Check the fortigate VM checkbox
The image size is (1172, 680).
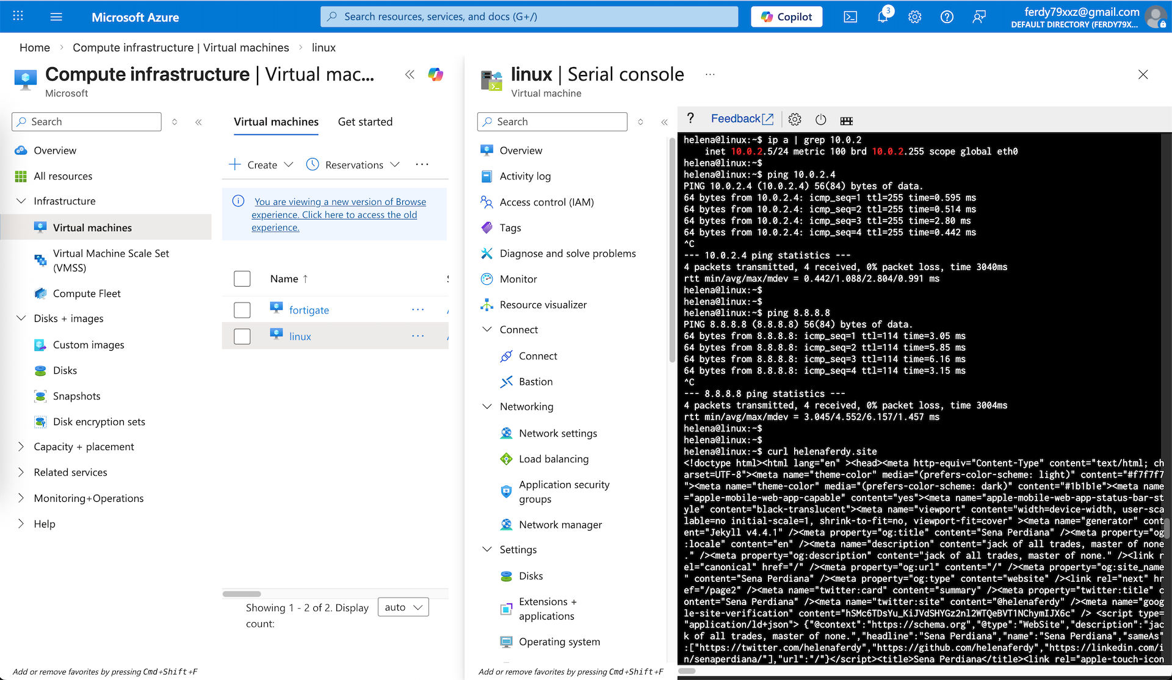tap(242, 310)
